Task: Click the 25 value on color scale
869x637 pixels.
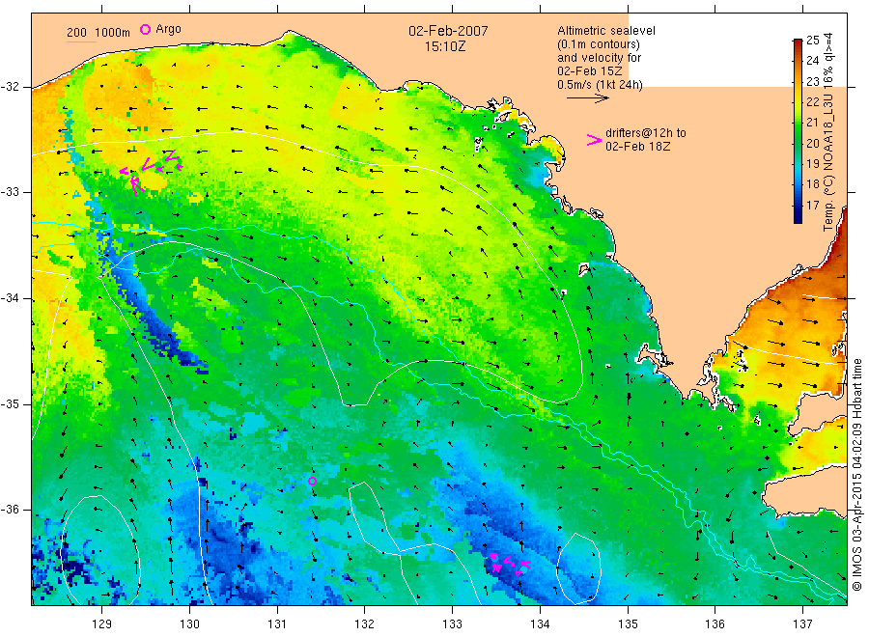Action: (x=812, y=40)
